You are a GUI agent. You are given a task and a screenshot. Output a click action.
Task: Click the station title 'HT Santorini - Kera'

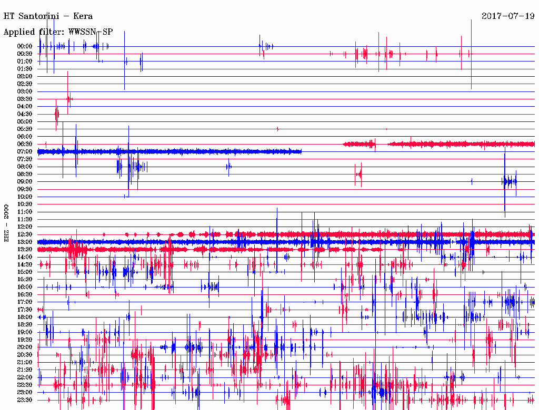point(48,16)
